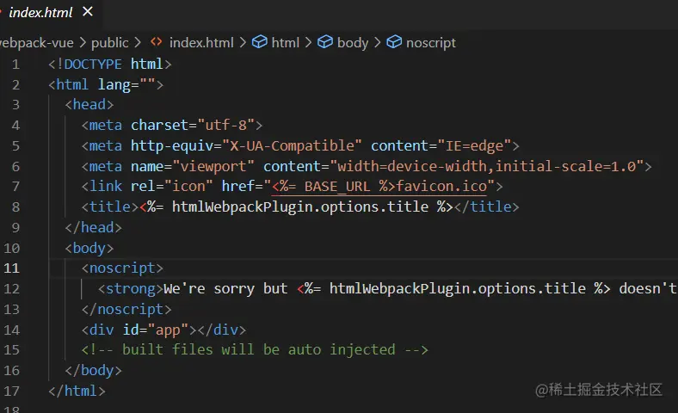The image size is (678, 413).
Task: Click the chevron after the public breadcrumb
Action: pyautogui.click(x=139, y=42)
